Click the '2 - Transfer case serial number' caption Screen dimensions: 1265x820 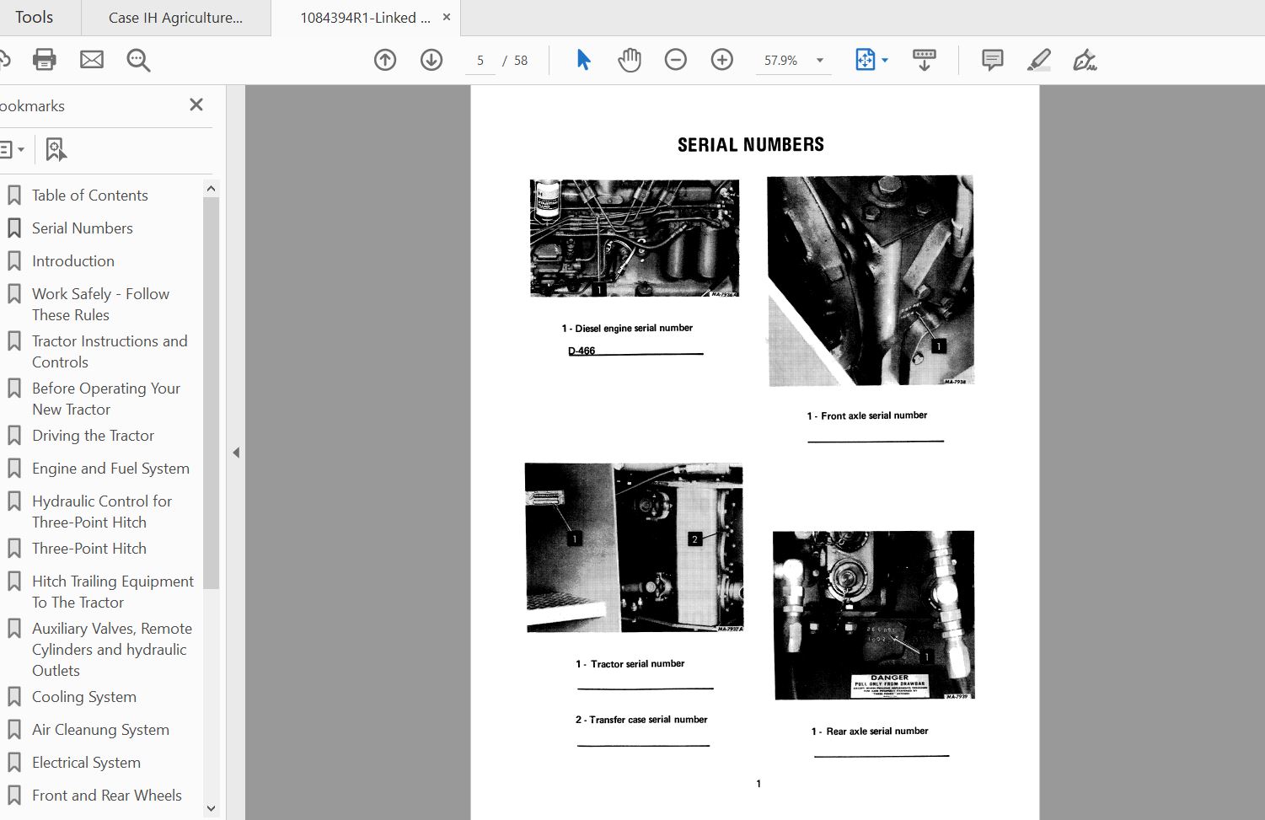pos(641,720)
